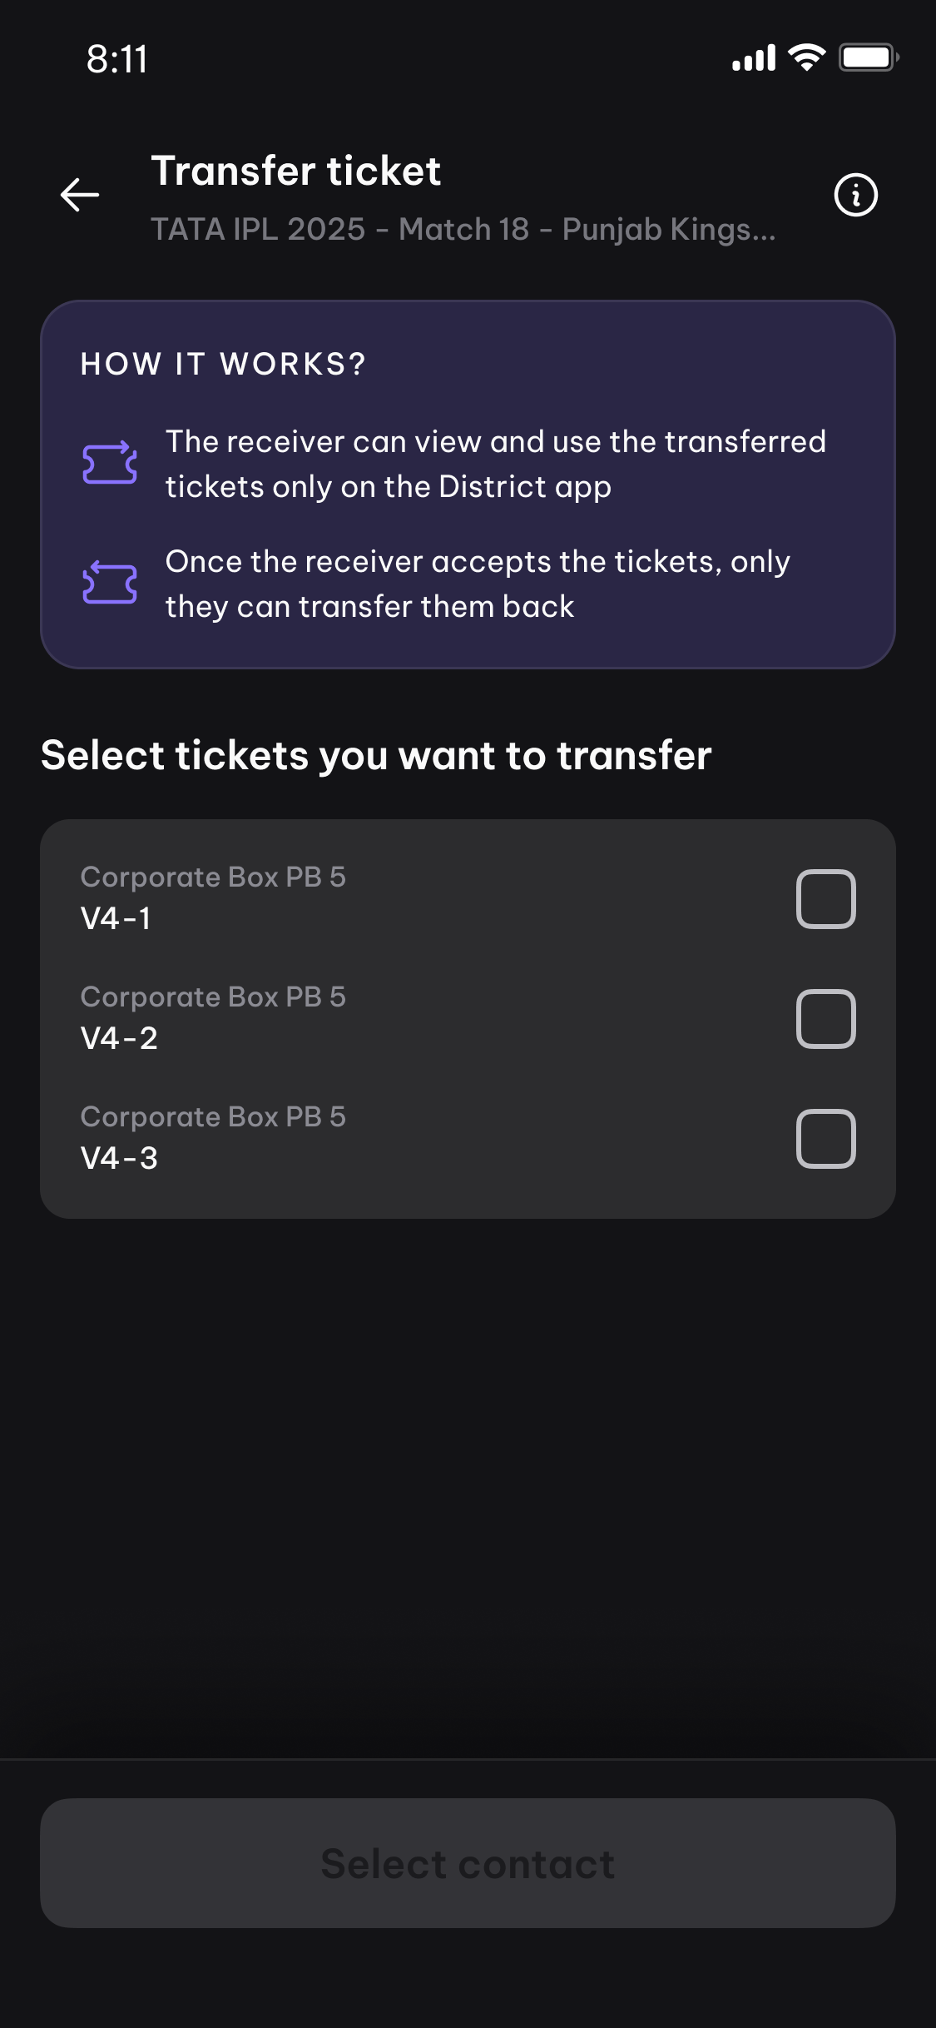
Task: Tap the cellular signal bars icon
Action: click(x=754, y=58)
